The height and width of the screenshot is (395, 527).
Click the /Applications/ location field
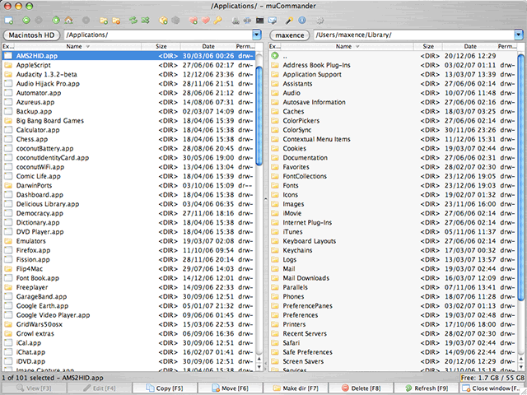(x=158, y=35)
